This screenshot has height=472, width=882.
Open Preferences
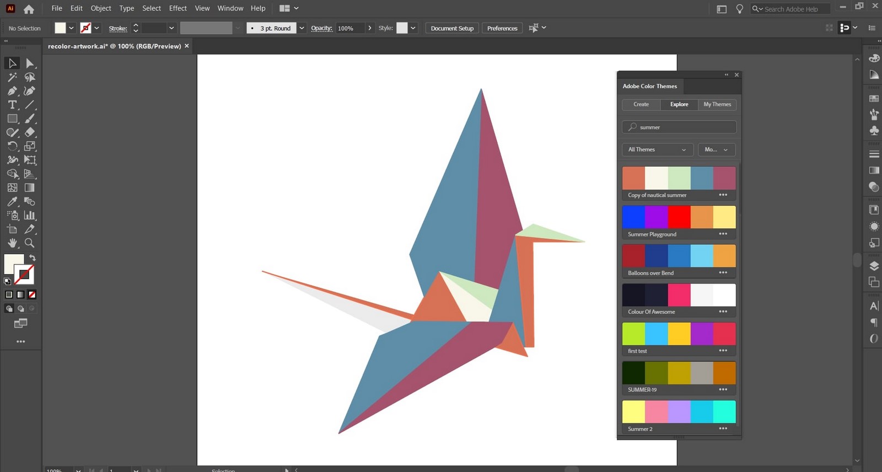pyautogui.click(x=502, y=28)
